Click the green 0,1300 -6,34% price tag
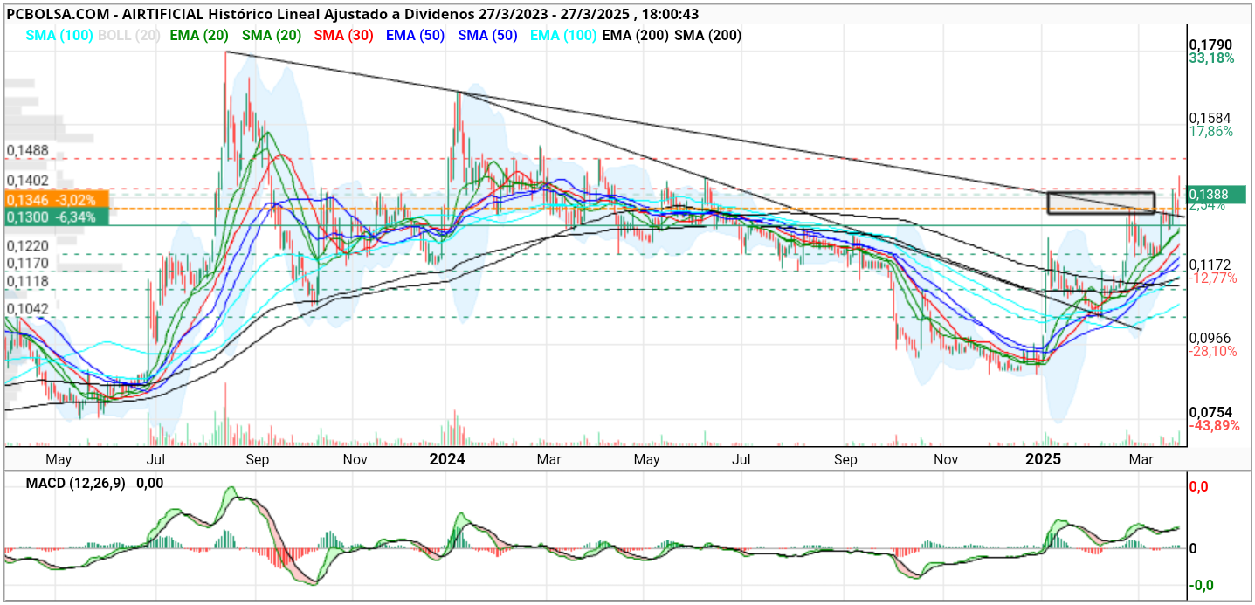The width and height of the screenshot is (1255, 605). point(55,217)
